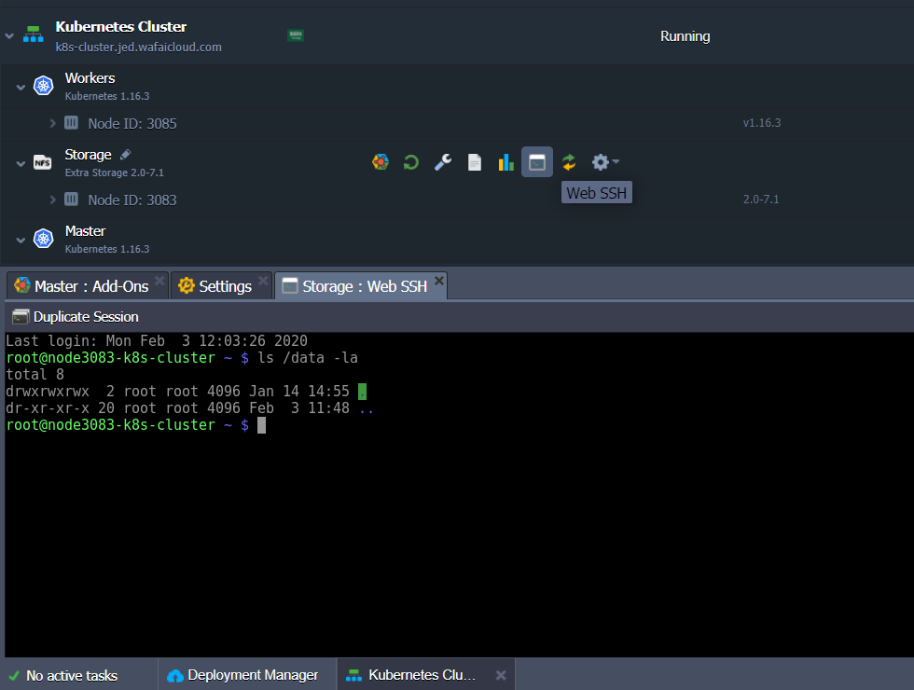Click the NFS Storage icon
The width and height of the screenshot is (914, 690).
pos(43,162)
